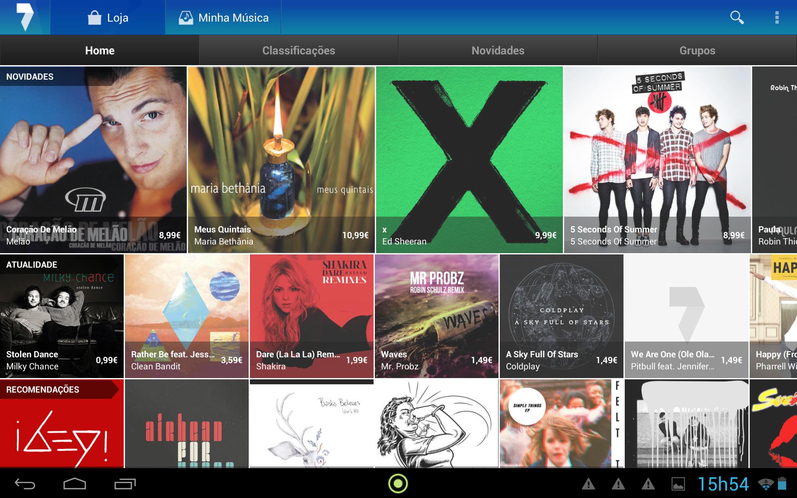Open Waves by Mr. Probz
Viewport: 797px width, 498px height.
tap(437, 316)
